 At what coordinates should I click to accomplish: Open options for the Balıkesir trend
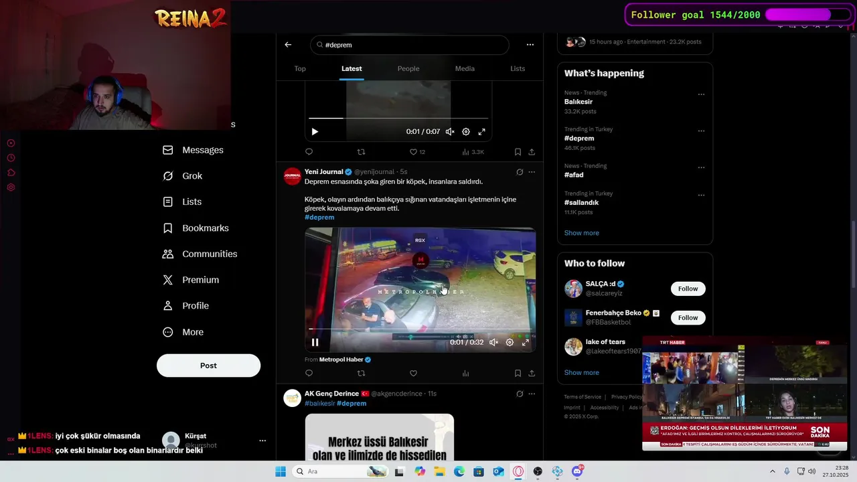[x=701, y=94]
